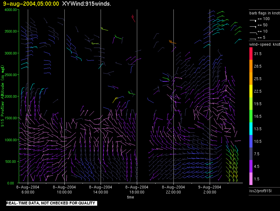Click the 2000.00 altitude tick label
Viewport: 280px width, 211px height.
(11, 96)
